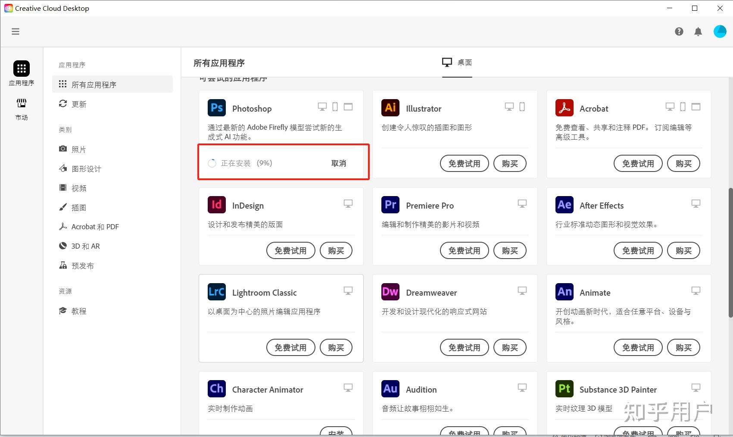Click 免费试用 for Illustrator
The height and width of the screenshot is (437, 733).
pos(465,163)
